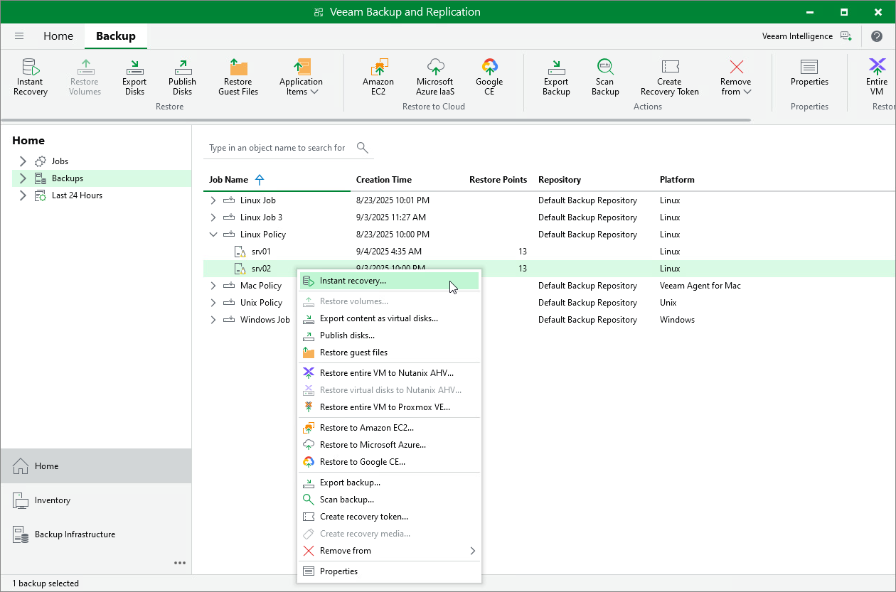Click the Scan Backup action icon
The image size is (896, 592).
tap(604, 75)
